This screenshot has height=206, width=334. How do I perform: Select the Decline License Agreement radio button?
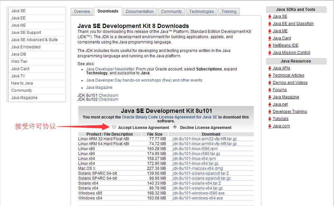175,127
